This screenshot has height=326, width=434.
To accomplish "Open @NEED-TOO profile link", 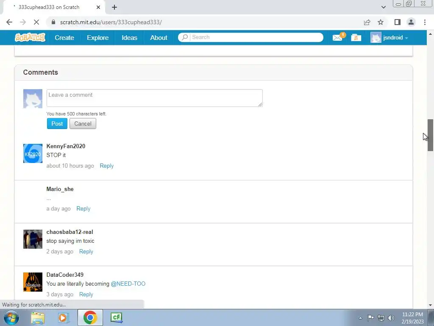I will (128, 284).
